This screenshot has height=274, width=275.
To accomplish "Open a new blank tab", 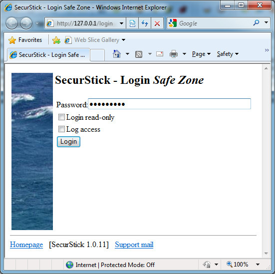I will click(97, 55).
